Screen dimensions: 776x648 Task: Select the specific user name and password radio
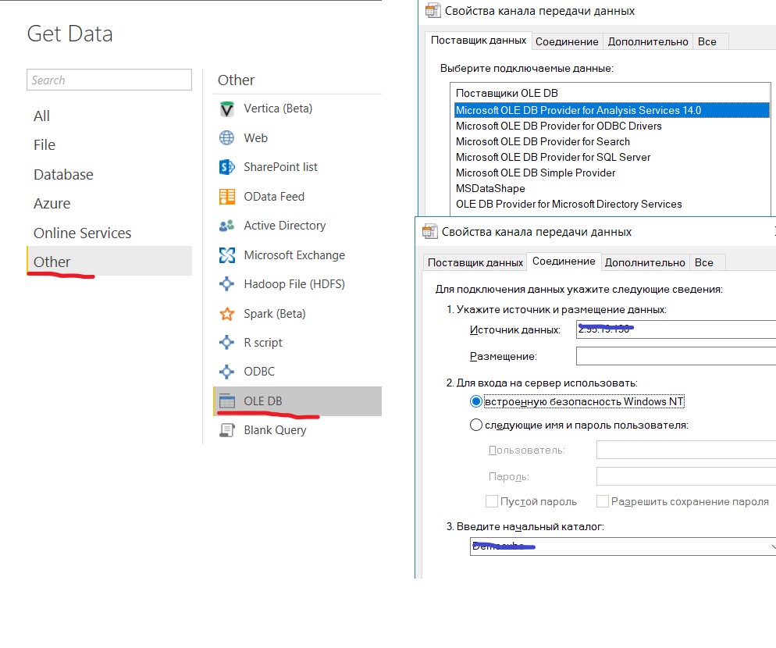(475, 425)
